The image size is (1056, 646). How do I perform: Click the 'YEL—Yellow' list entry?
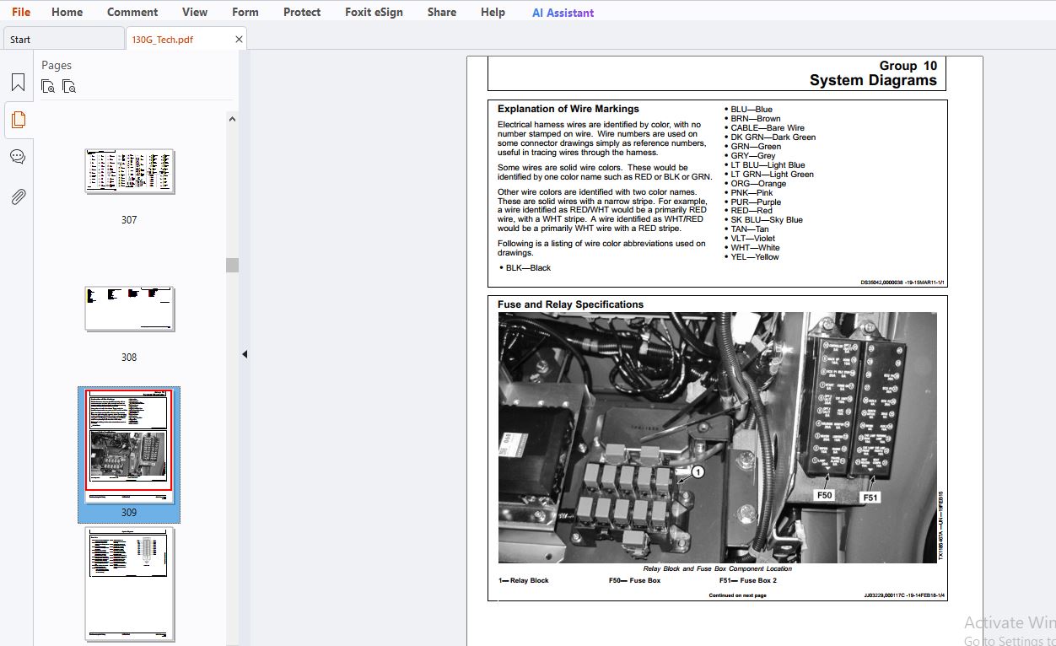click(x=755, y=257)
